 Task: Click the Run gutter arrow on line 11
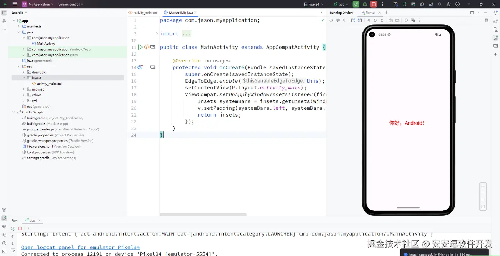pyautogui.click(x=140, y=47)
